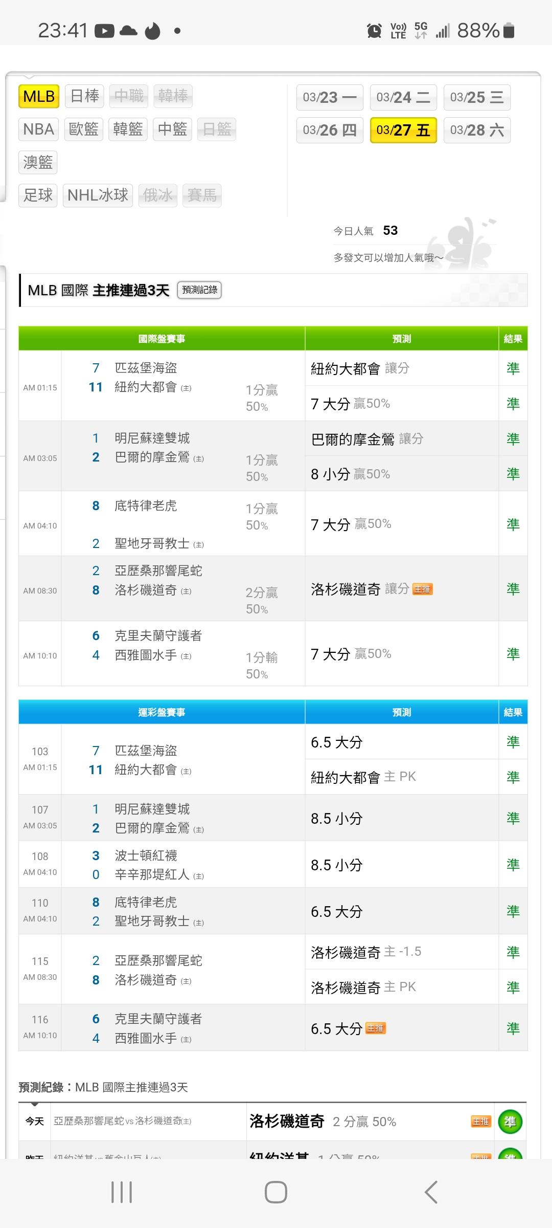This screenshot has height=1228, width=552.
Task: Switch to the NBA league tab
Action: [39, 129]
